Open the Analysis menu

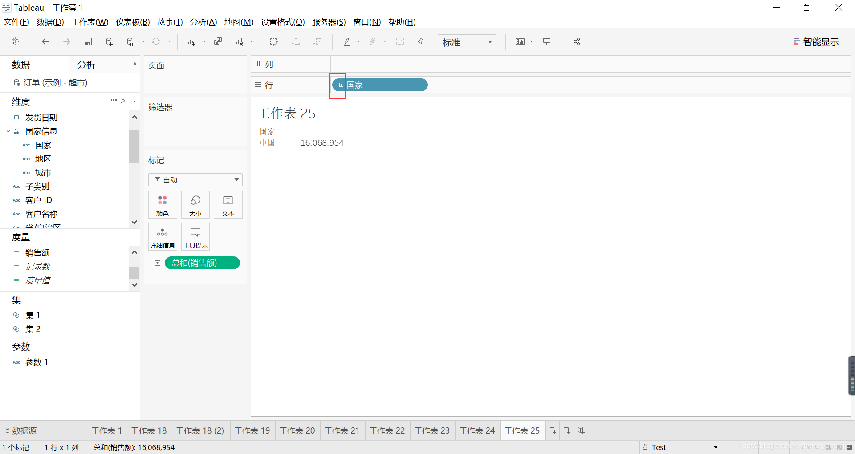tap(204, 22)
